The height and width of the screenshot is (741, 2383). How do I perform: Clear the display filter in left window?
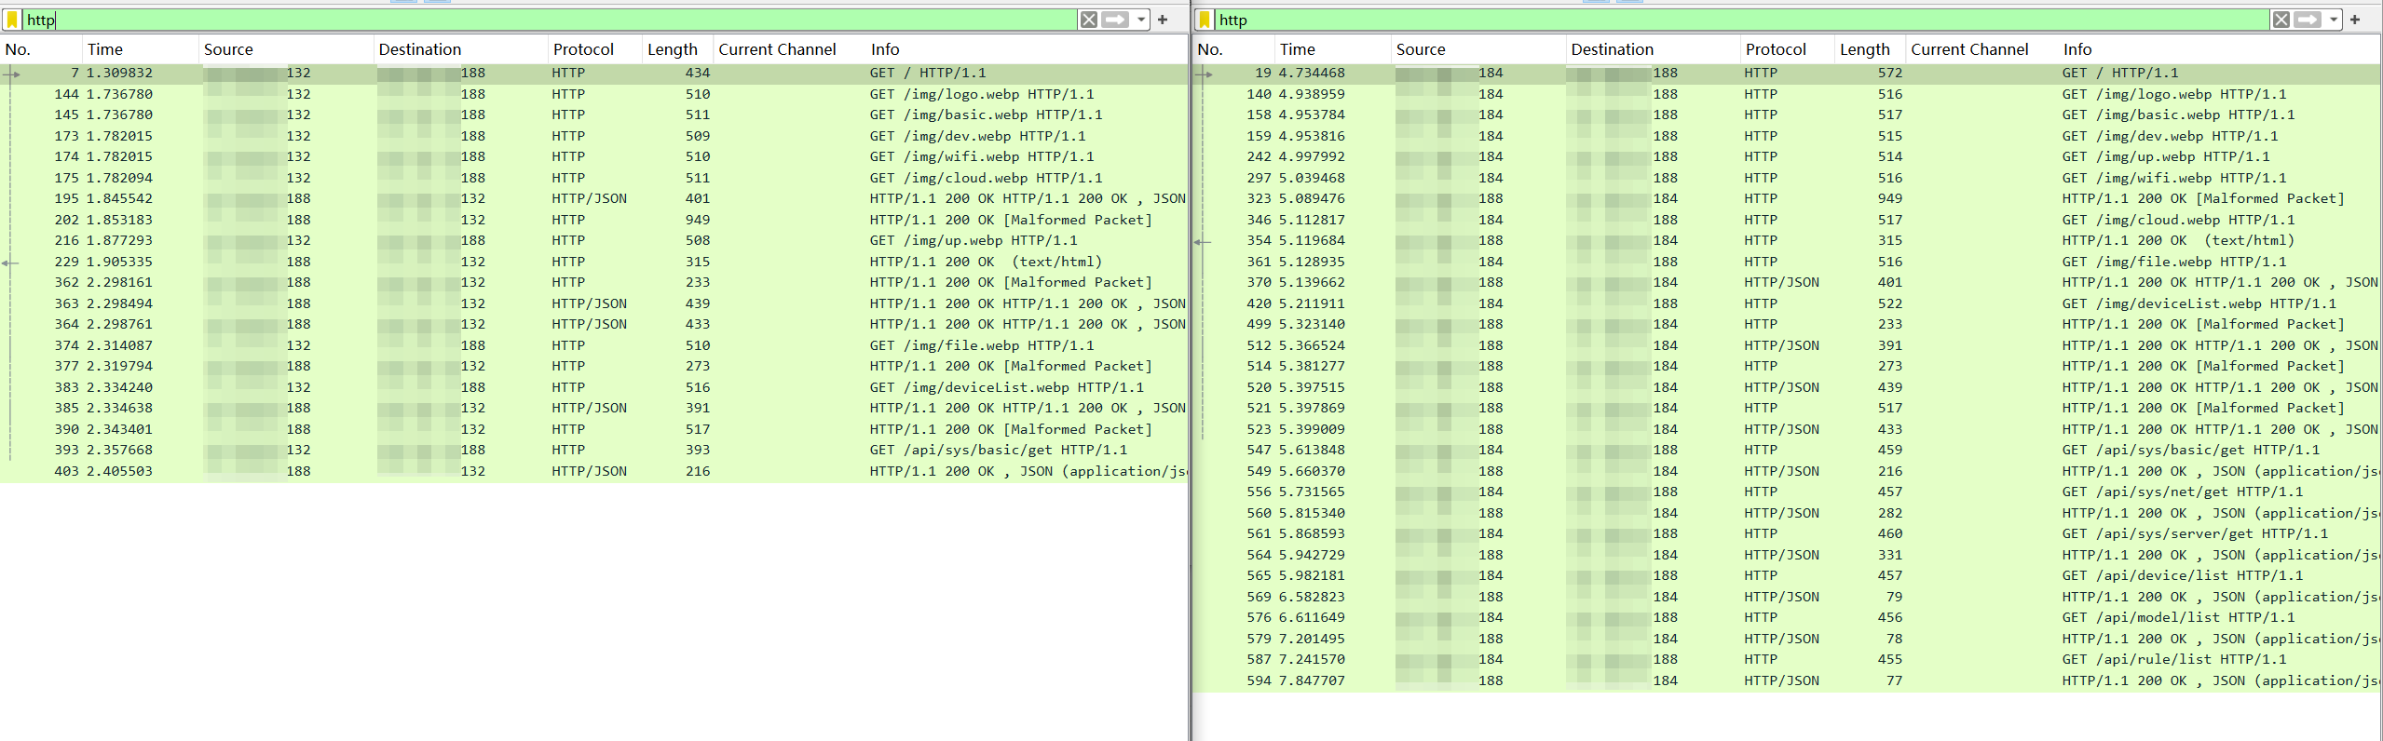click(x=1088, y=20)
